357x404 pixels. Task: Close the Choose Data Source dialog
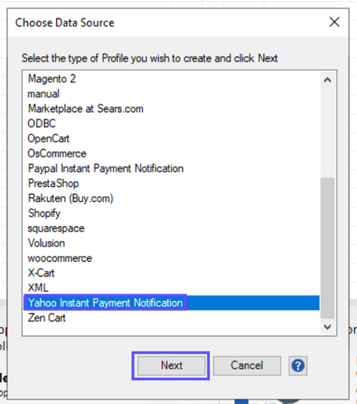335,22
